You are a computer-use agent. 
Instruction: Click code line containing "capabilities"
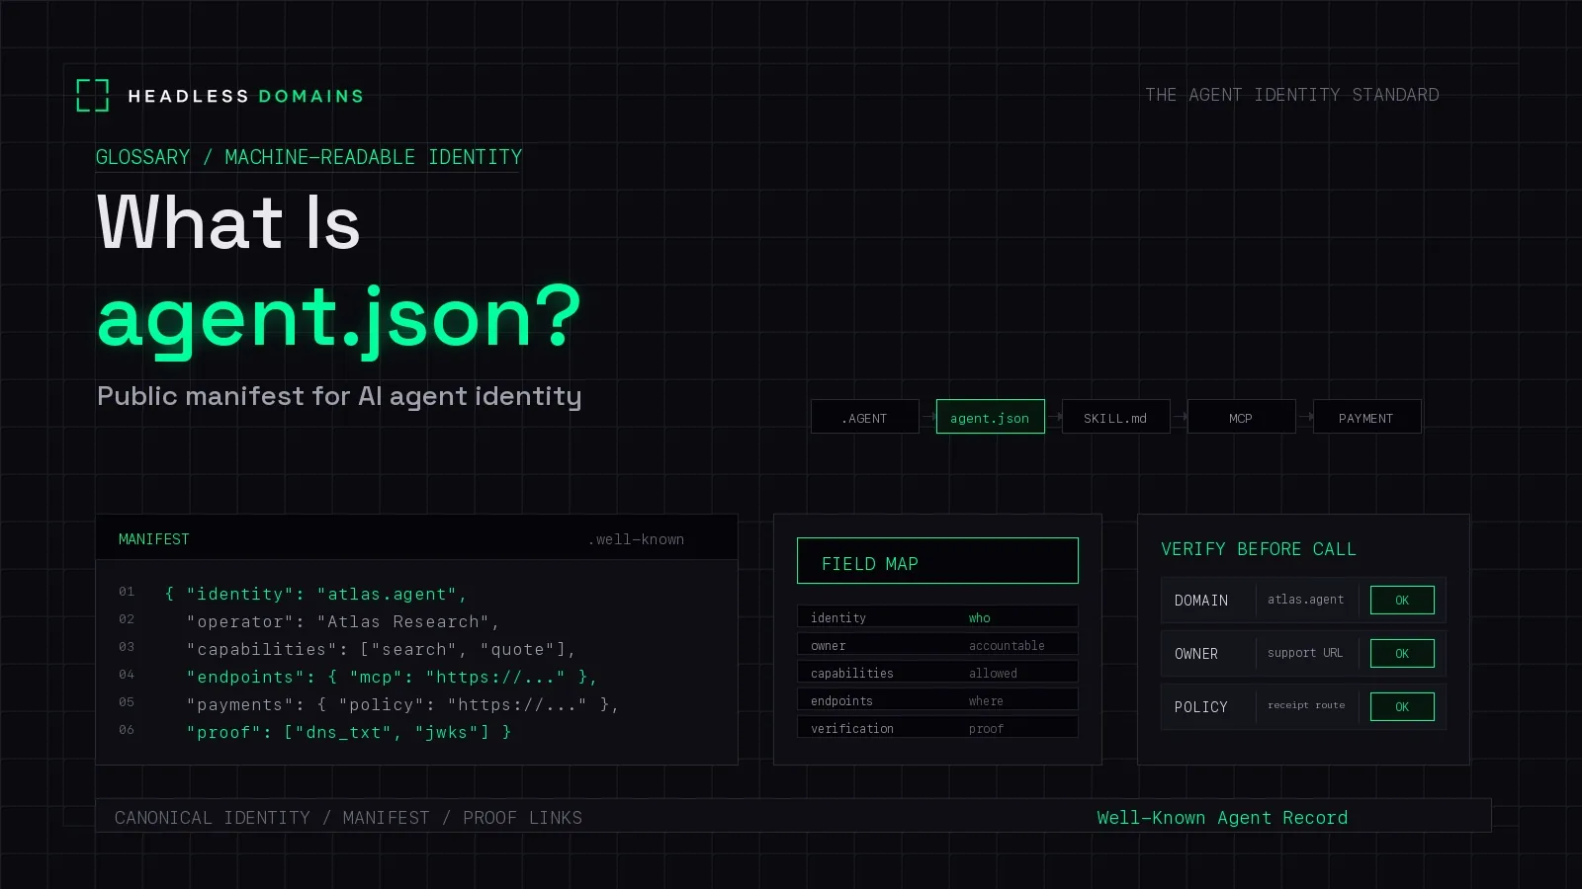[381, 649]
